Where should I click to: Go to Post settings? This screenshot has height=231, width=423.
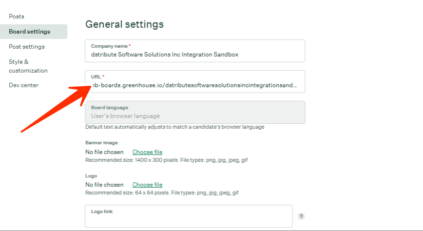(27, 47)
